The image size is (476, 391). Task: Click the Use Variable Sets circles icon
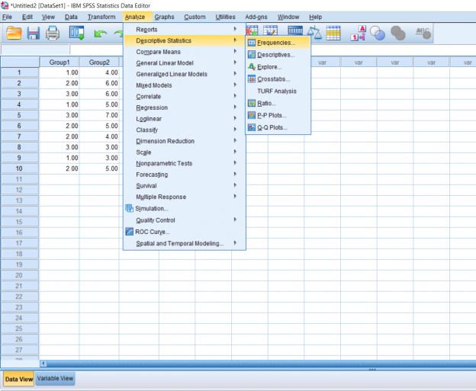coord(378,33)
